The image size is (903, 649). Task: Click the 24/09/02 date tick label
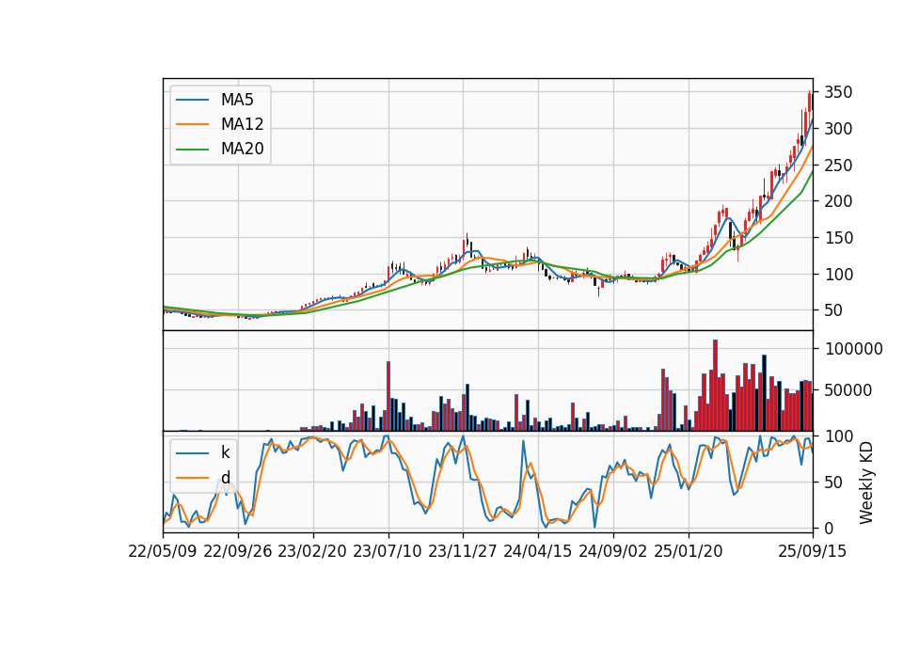612,551
